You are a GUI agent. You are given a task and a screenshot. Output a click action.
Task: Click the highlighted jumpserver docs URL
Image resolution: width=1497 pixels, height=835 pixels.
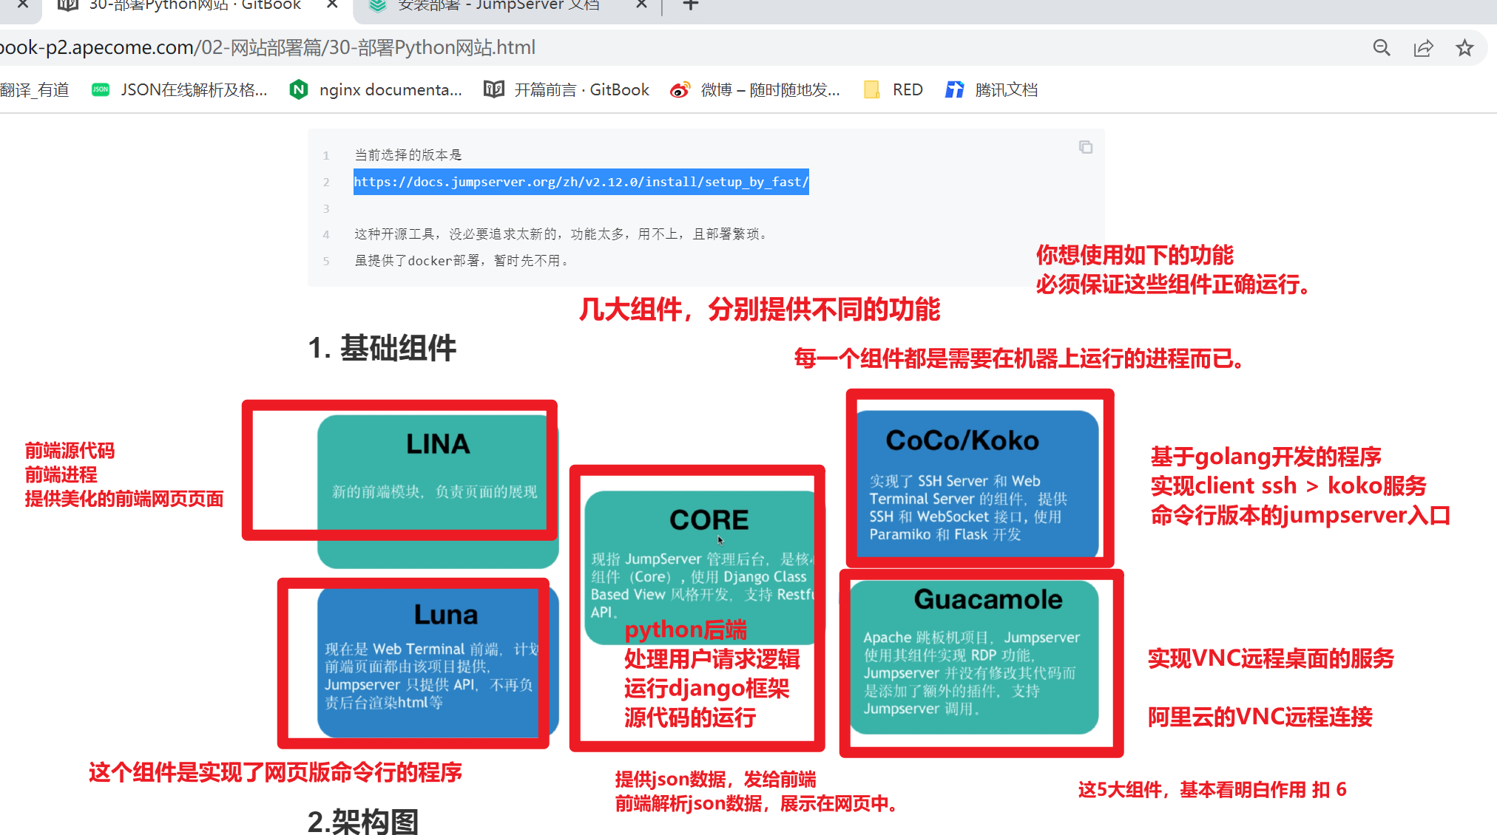(x=581, y=182)
